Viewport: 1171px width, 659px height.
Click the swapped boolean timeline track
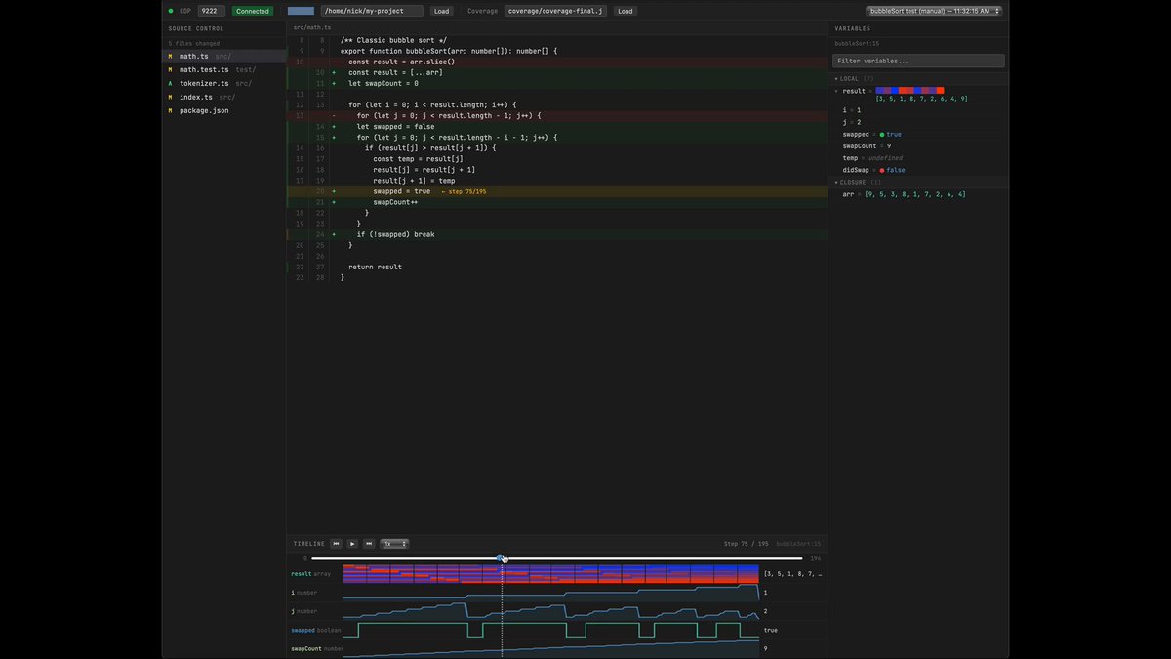[551, 630]
